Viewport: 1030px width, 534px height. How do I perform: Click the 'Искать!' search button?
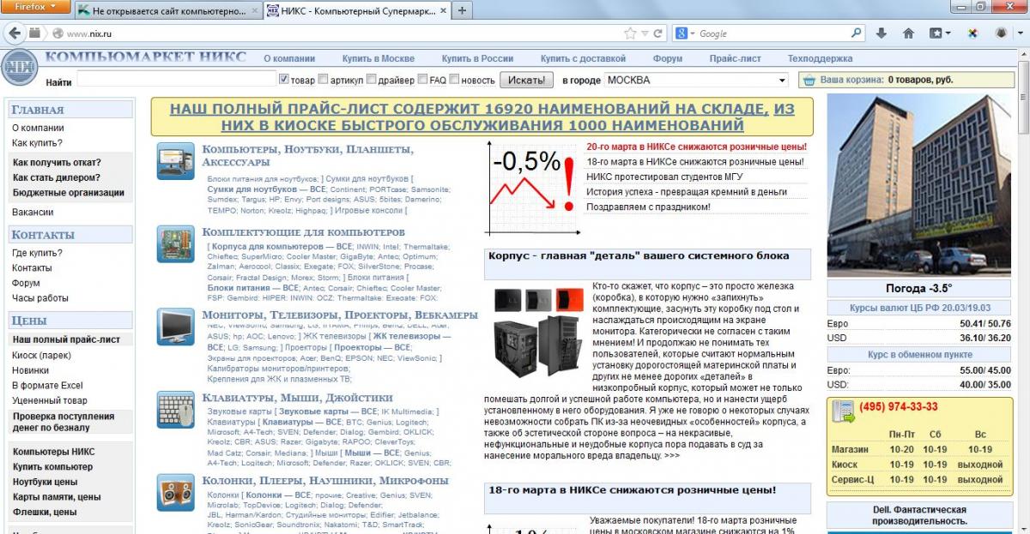pyautogui.click(x=526, y=80)
